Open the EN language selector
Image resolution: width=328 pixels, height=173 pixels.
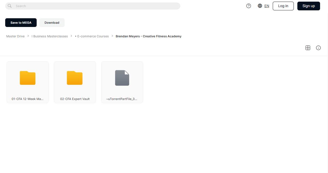click(x=267, y=6)
